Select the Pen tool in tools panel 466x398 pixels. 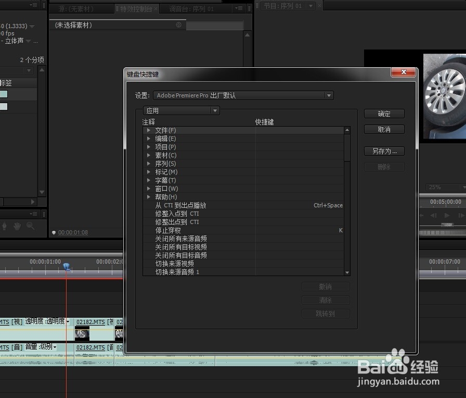(5, 226)
